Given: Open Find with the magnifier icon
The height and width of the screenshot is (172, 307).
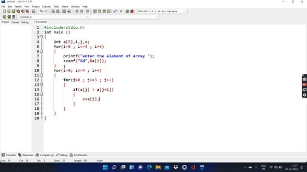Looking at the screenshot, I should tap(53, 11).
